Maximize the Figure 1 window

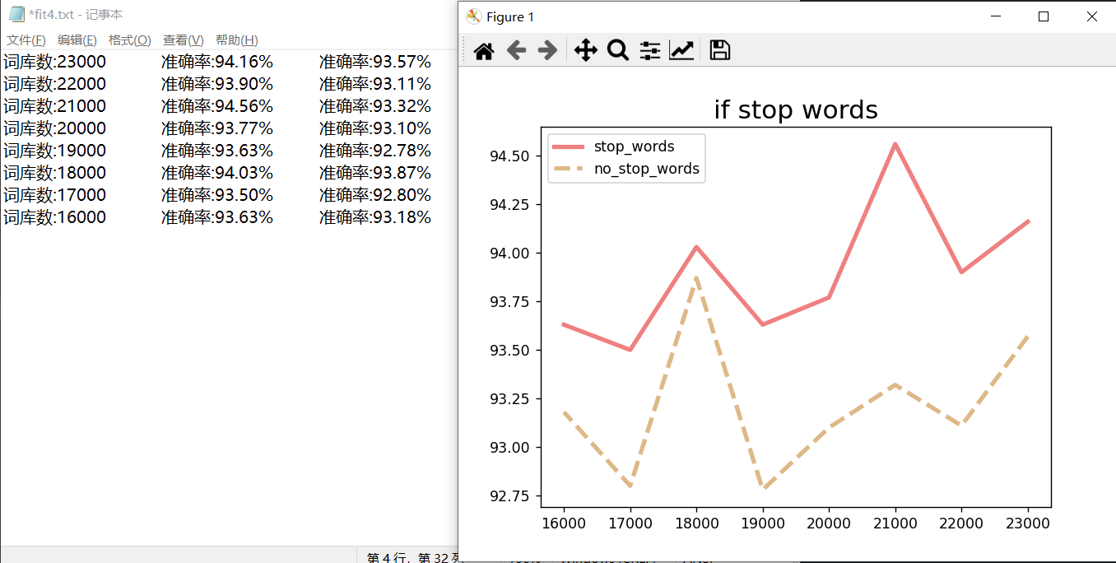(x=1044, y=16)
